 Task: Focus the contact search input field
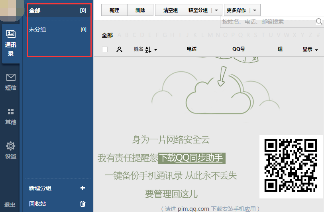pos(267,22)
